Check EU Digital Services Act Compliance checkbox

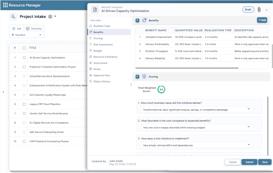coord(24,123)
